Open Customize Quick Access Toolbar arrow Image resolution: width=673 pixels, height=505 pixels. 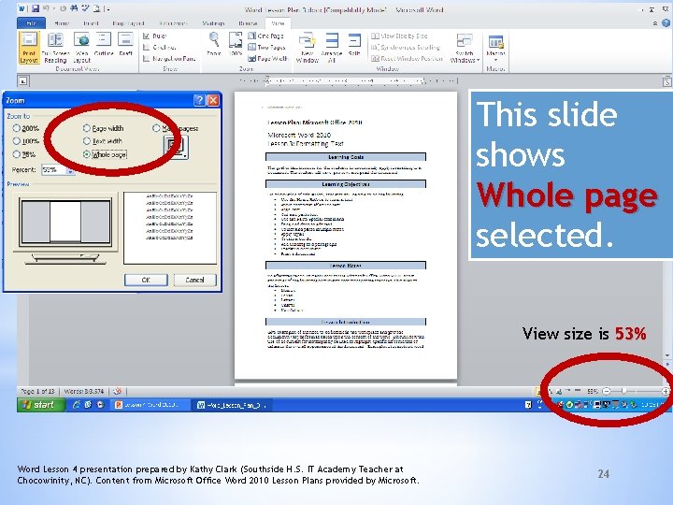108,9
